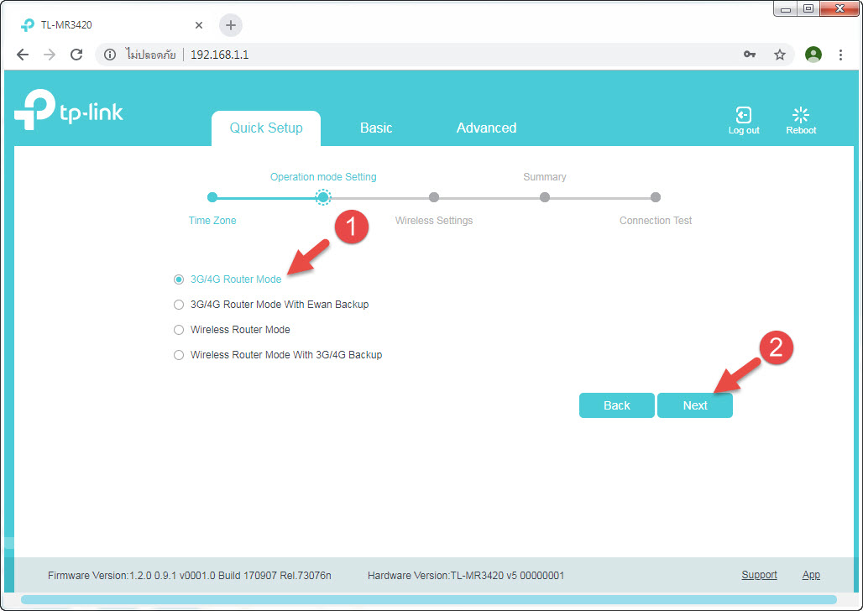Open the Chrome three-dot menu

click(840, 55)
